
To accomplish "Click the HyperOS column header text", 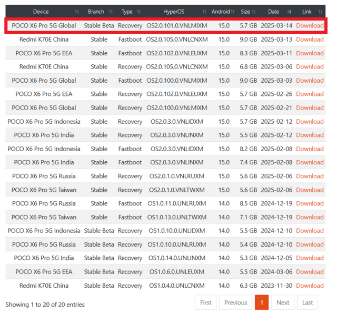I will click(174, 12).
